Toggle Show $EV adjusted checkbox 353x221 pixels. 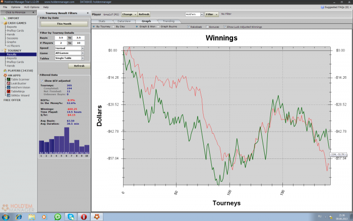click(x=42, y=81)
